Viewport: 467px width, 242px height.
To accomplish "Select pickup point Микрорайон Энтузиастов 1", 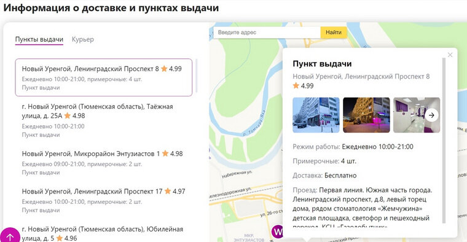I will (104, 163).
